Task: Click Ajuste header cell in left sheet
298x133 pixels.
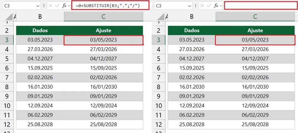Action: [103, 30]
